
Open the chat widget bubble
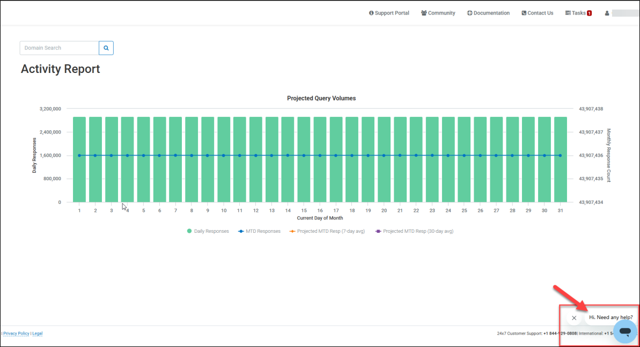625,331
